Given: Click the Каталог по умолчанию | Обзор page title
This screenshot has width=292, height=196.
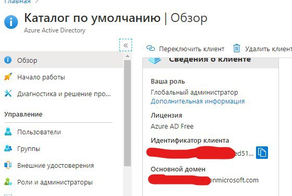Looking at the screenshot, I should 116,18.
